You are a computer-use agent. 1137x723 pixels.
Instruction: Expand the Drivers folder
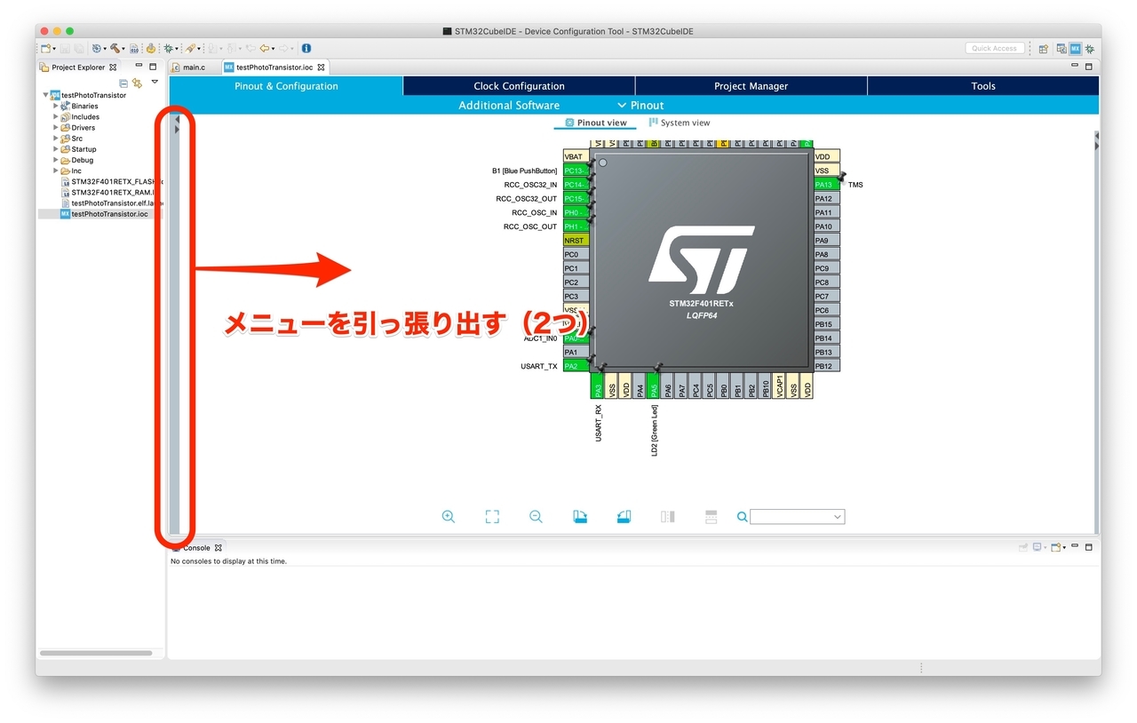click(x=55, y=127)
